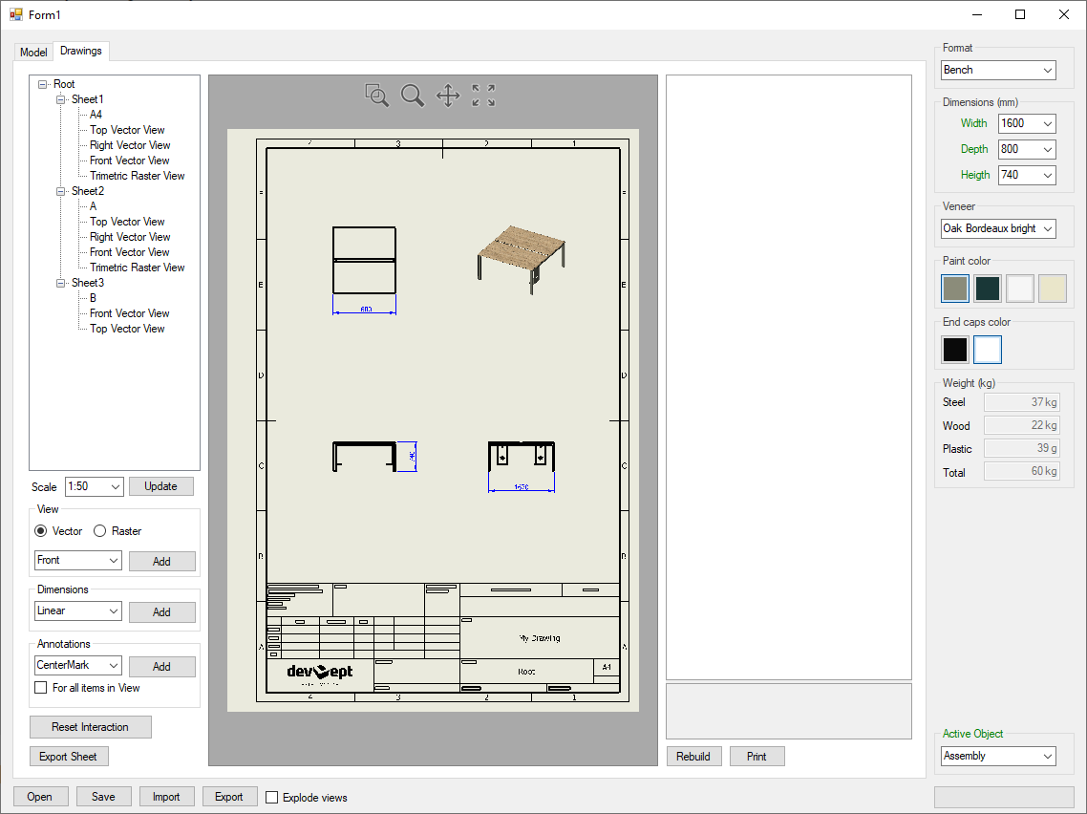Click Add in the Annotations group
Screen dimensions: 1087x814
coord(161,666)
